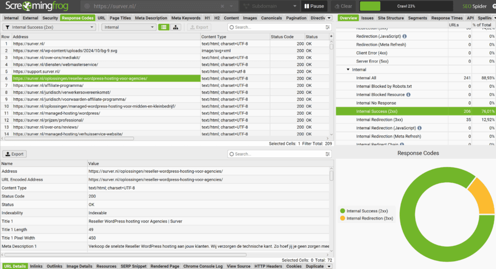
Task: Click the Crawl 23% progress bar
Action: (x=406, y=6)
